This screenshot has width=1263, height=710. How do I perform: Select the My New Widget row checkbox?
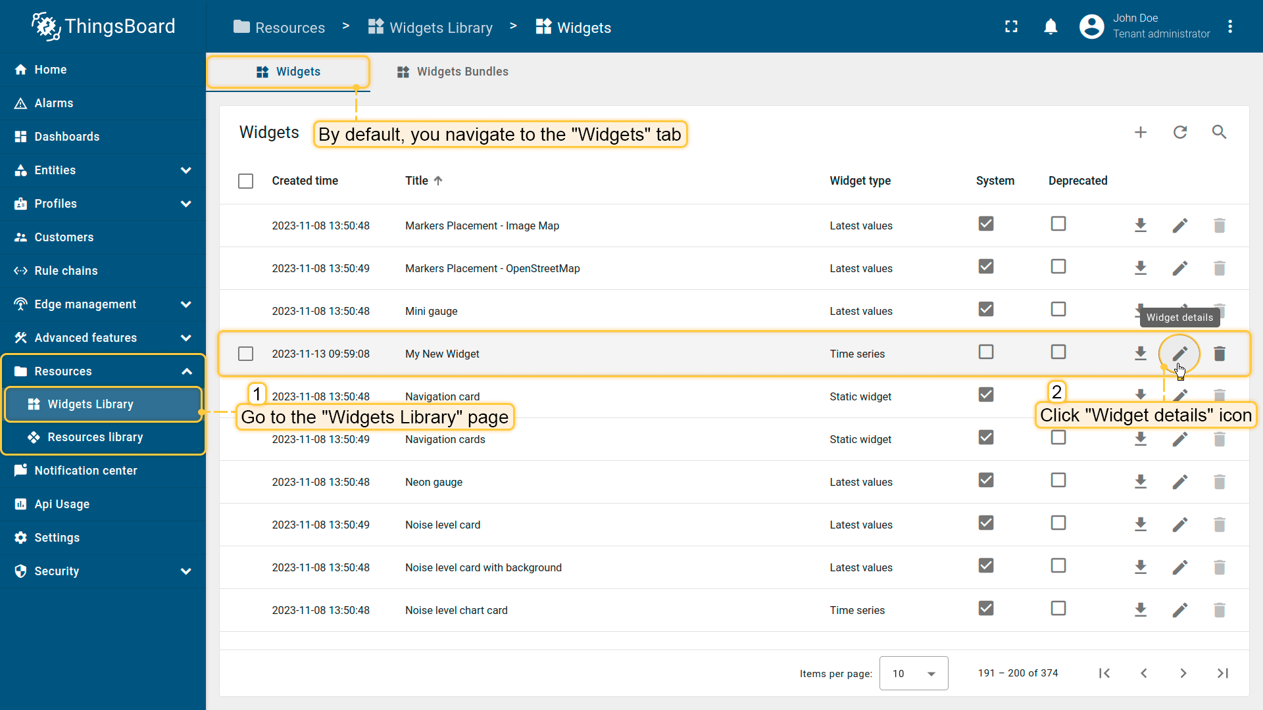(x=245, y=354)
